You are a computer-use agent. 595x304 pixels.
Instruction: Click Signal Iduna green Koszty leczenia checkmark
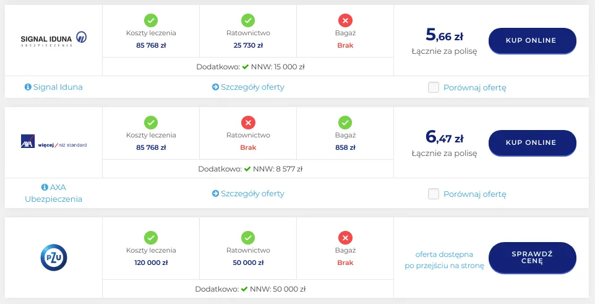coord(151,20)
